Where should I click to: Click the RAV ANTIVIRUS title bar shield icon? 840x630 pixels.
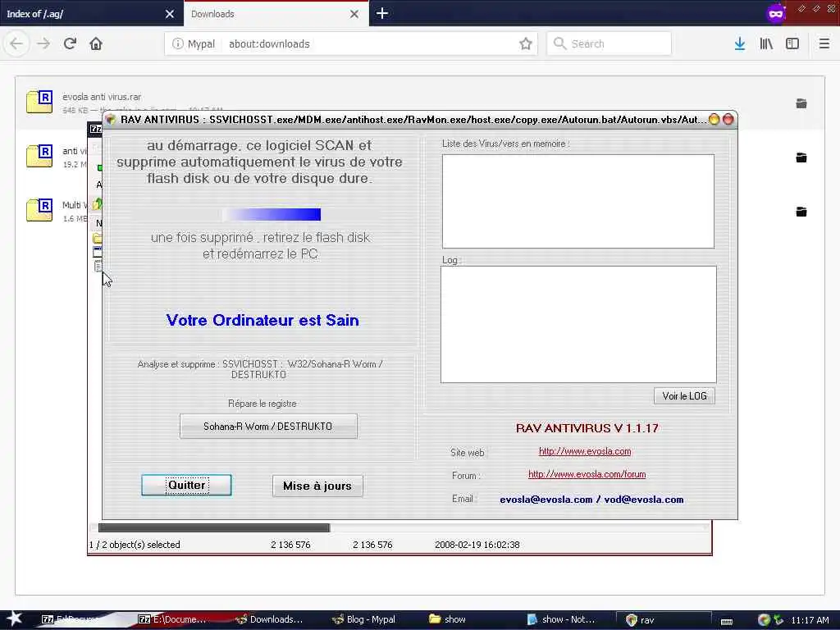pyautogui.click(x=111, y=120)
